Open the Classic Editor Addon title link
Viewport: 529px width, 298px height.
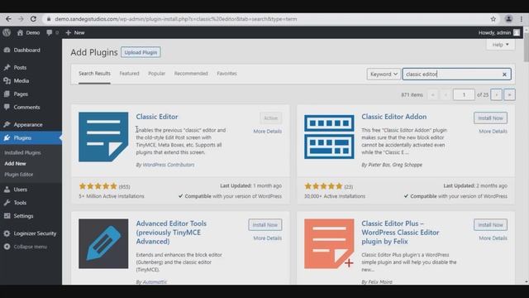393,117
